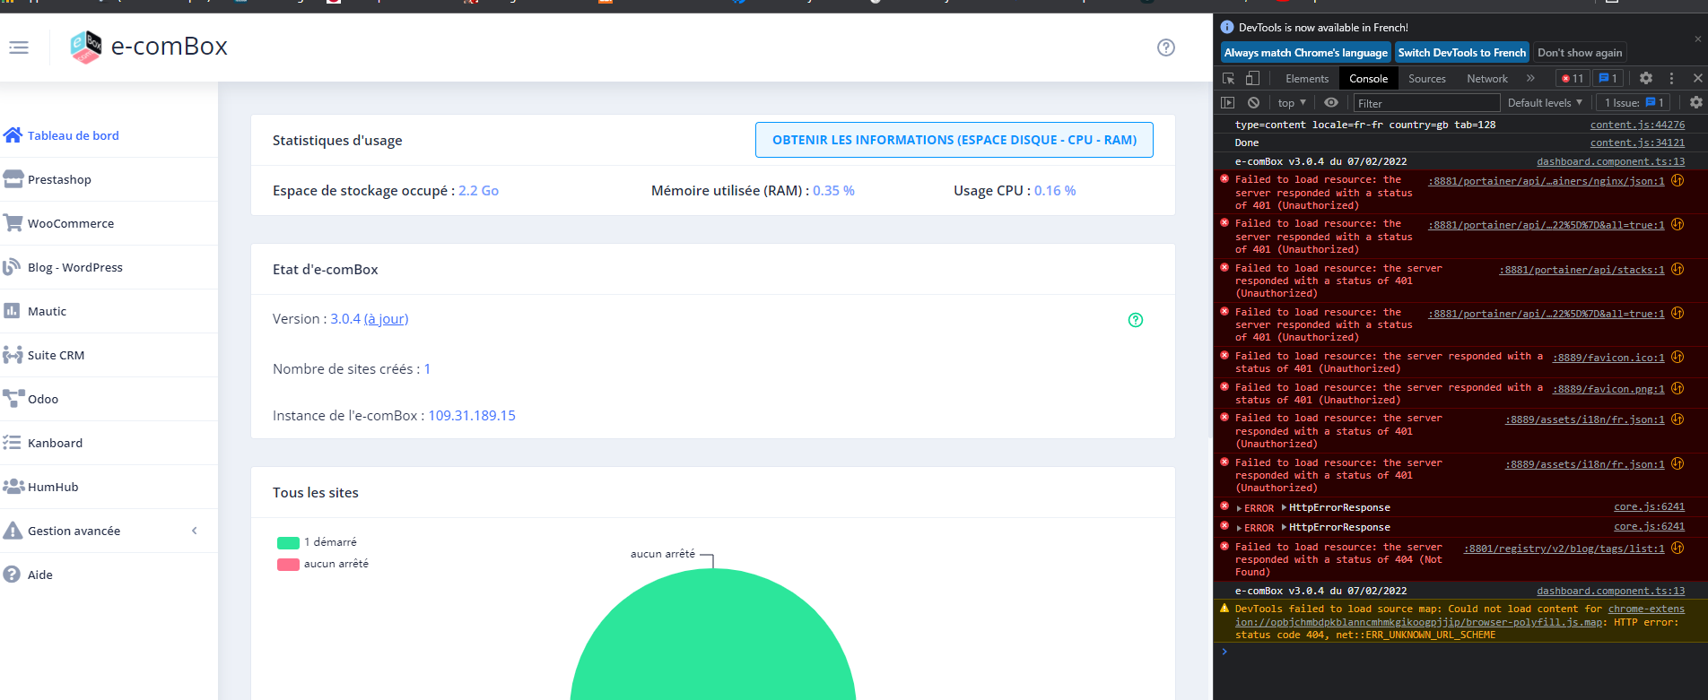Open portainer/api/stacks:1 link
This screenshot has width=1708, height=700.
tap(1582, 270)
